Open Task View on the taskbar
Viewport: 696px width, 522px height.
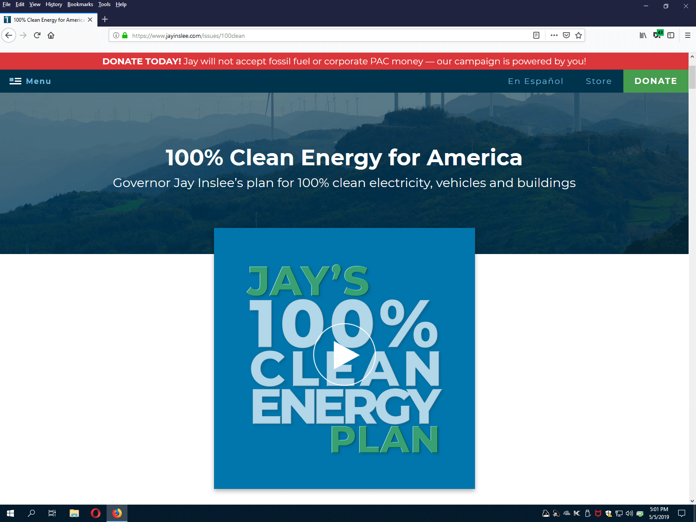52,513
